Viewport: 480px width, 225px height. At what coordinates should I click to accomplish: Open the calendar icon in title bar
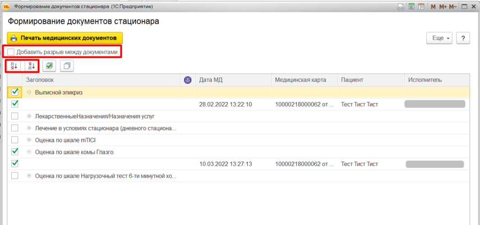point(421,7)
